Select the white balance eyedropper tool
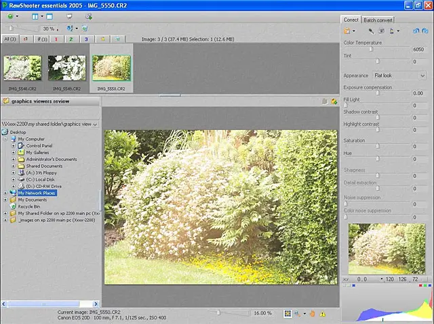 (371, 31)
